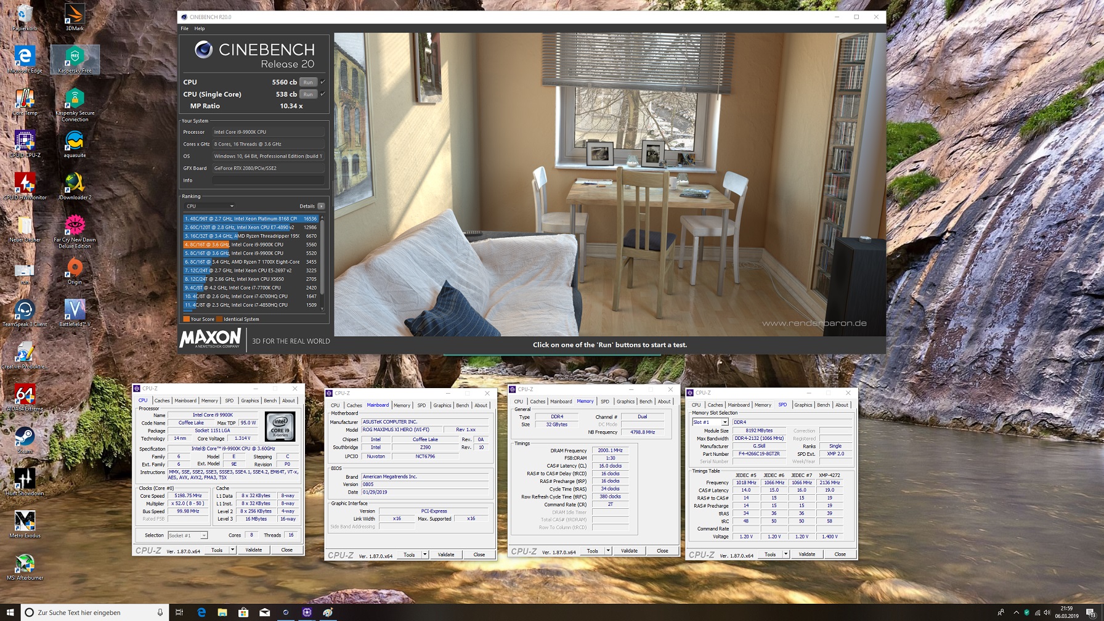Open the Help menu in Cinebench
Screen dimensions: 1104x621
pyautogui.click(x=200, y=28)
